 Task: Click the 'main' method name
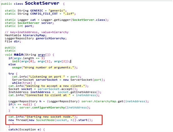click(18, 54)
